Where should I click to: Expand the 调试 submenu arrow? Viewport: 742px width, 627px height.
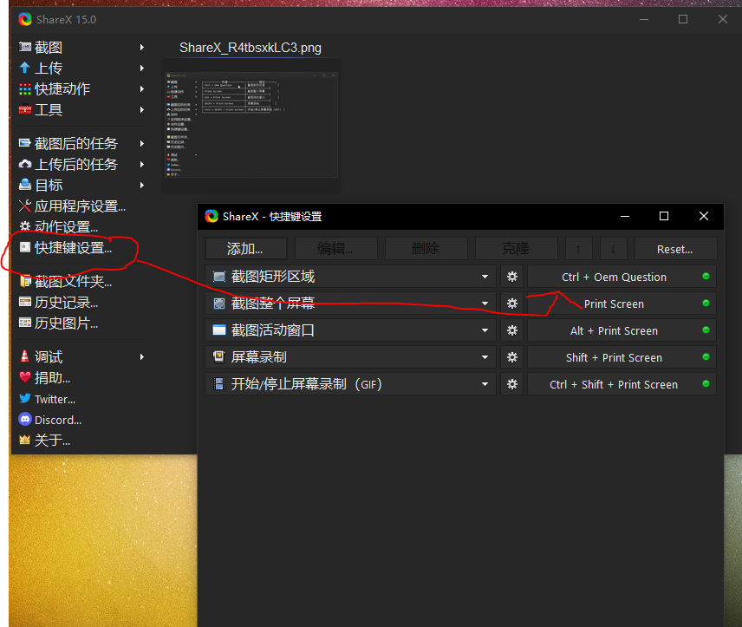(x=142, y=356)
